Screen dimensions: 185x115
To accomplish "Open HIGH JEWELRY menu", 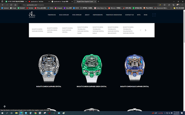I will (x=64, y=15).
